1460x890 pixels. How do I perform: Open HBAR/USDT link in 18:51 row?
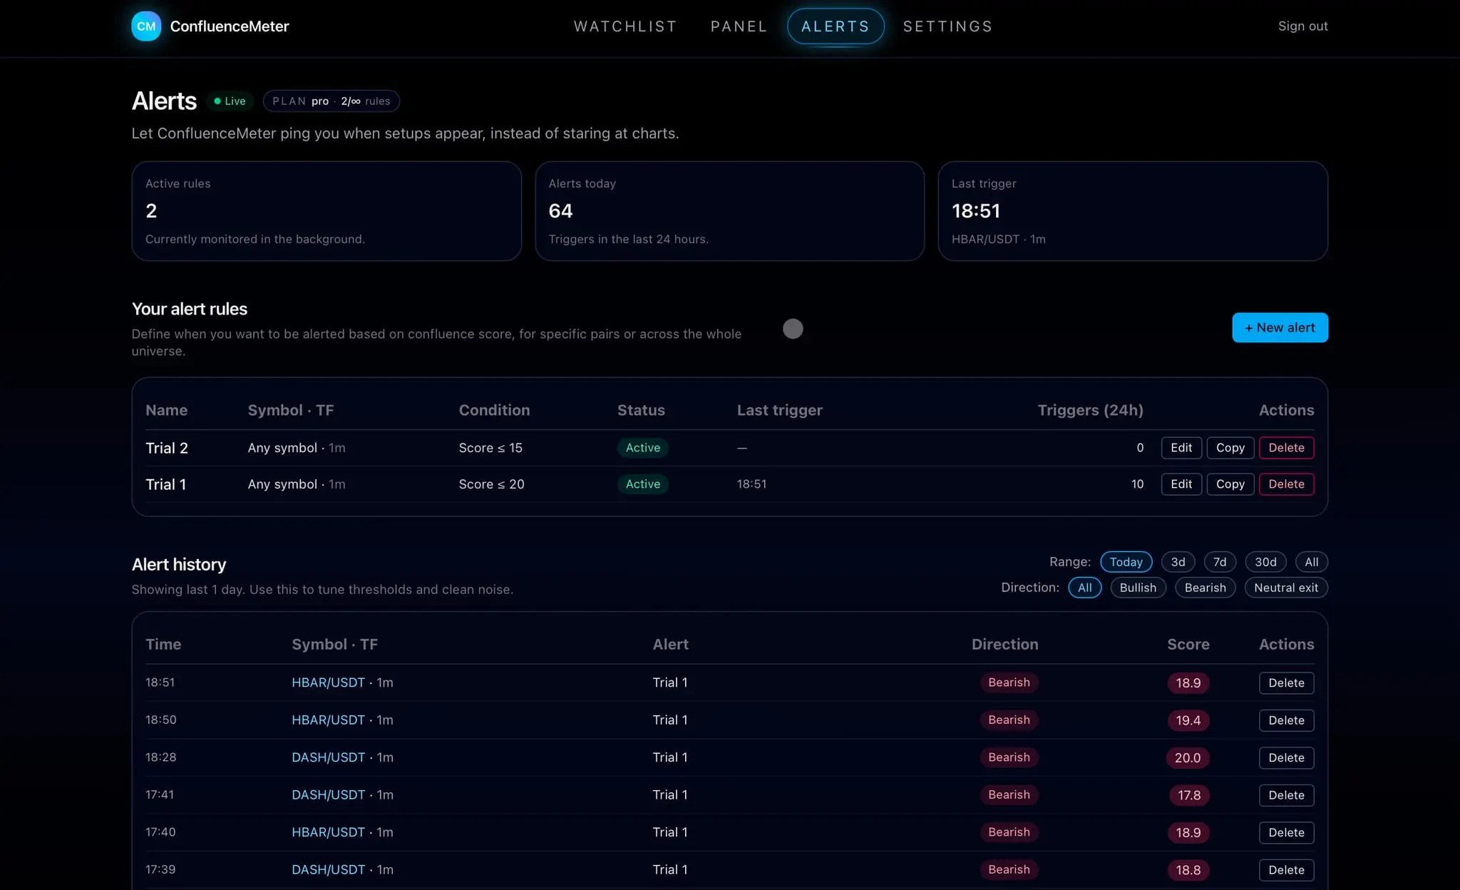[x=328, y=682]
